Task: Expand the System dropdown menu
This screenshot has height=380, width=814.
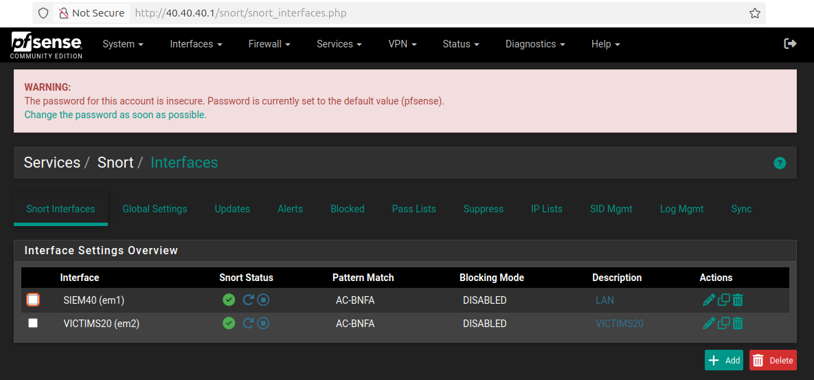Action: click(123, 44)
